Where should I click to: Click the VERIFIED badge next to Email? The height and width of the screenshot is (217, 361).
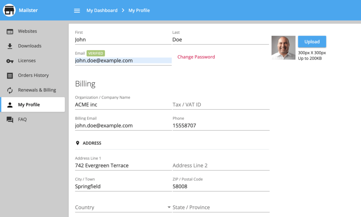pyautogui.click(x=96, y=53)
